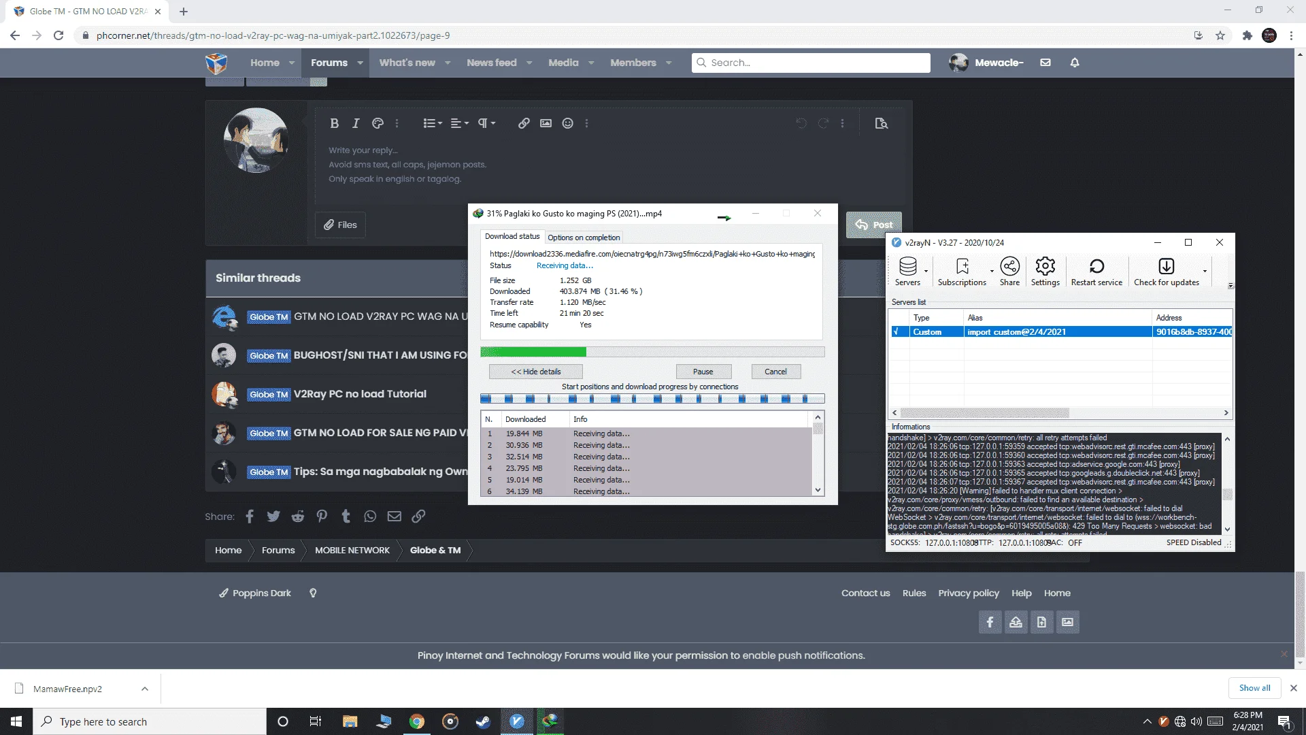Click Restart service in v2rayN

tap(1096, 271)
